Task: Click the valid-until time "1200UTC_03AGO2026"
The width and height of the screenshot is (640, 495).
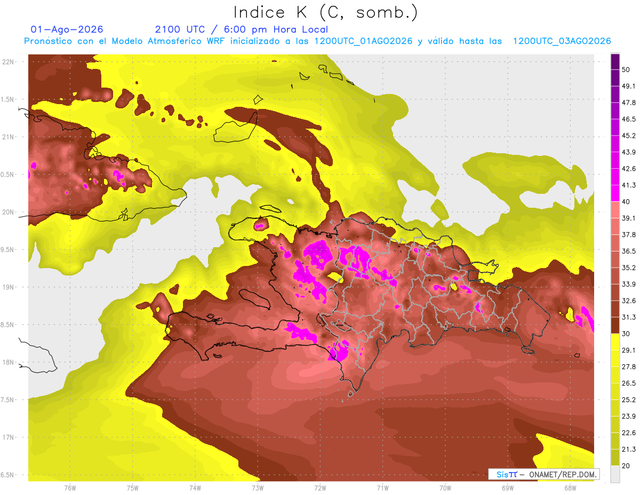Action: (562, 41)
